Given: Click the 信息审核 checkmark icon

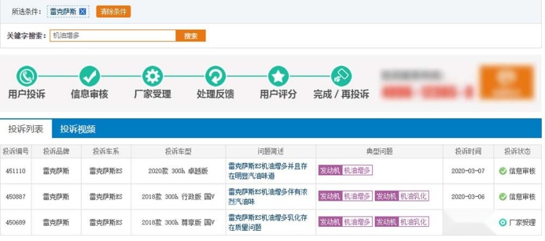Looking at the screenshot, I should (x=90, y=76).
